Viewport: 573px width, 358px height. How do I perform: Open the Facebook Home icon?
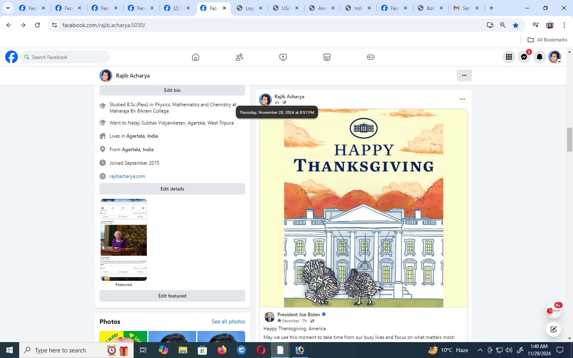(195, 57)
